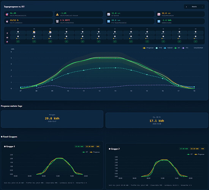Toggle the TFS series in the chart legend

[x=185, y=48]
